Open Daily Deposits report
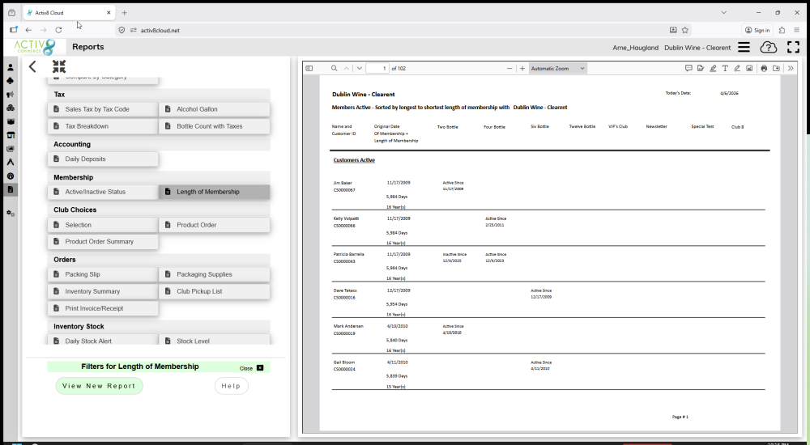The image size is (810, 445). (x=103, y=159)
